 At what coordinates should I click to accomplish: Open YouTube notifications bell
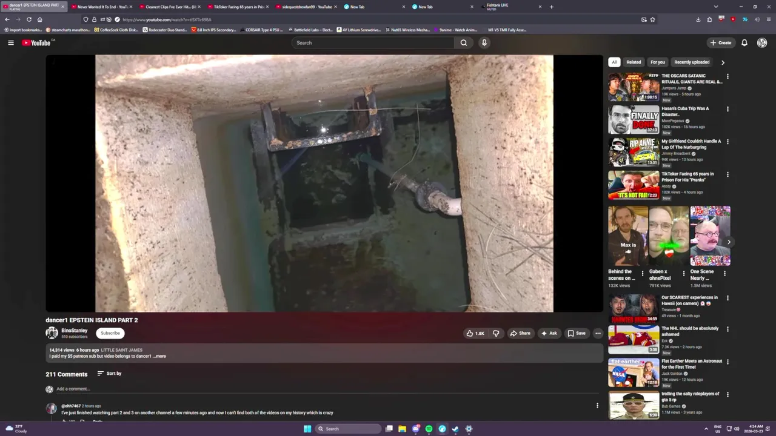[x=744, y=42]
